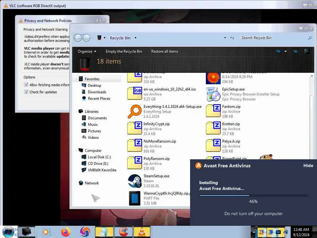Toggle Check for updates checkbox in VLC
Screen dimensions: 317x238
[x=26, y=92]
